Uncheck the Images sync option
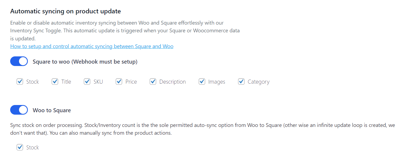The height and width of the screenshot is (163, 402). [202, 81]
